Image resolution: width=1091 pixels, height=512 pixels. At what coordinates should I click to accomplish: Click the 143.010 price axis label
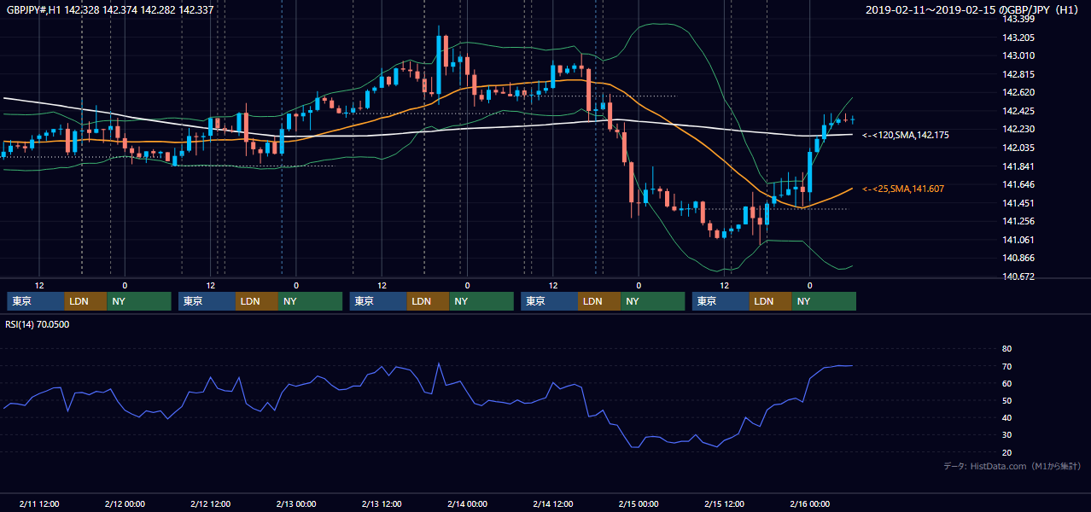[1018, 55]
